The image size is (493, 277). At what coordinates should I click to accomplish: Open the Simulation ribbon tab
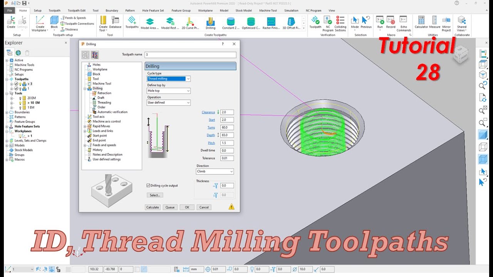291,10
